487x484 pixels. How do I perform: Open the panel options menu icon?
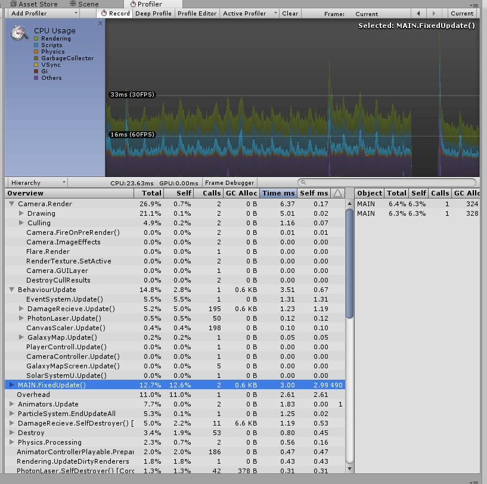point(474,5)
